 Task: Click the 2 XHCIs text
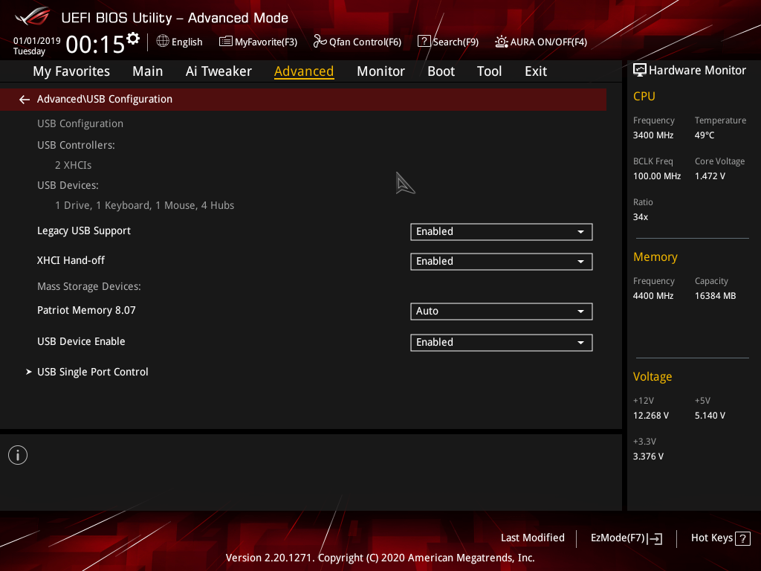[x=74, y=165]
